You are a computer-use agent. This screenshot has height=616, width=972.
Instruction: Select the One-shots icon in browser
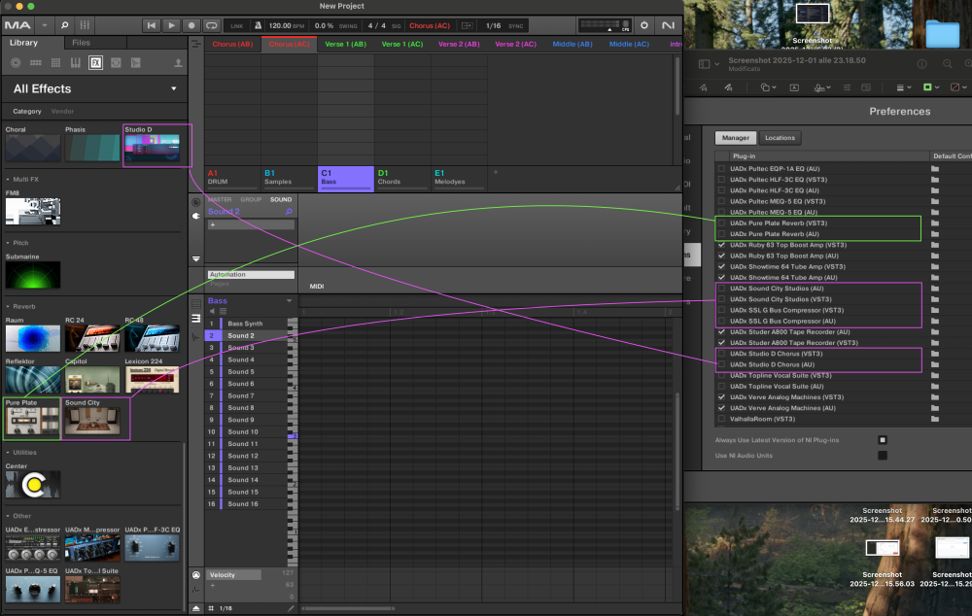(136, 62)
